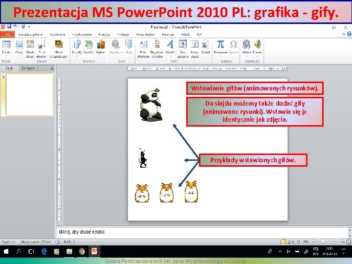Expand the Wideo dropdown
The height and width of the screenshot is (264, 352).
pyautogui.click(x=246, y=56)
